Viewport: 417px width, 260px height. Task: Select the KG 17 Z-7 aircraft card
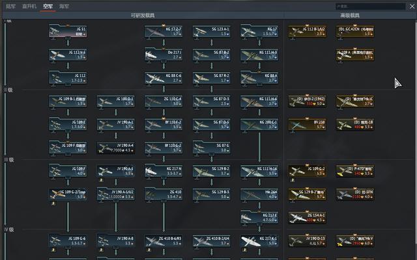click(164, 31)
